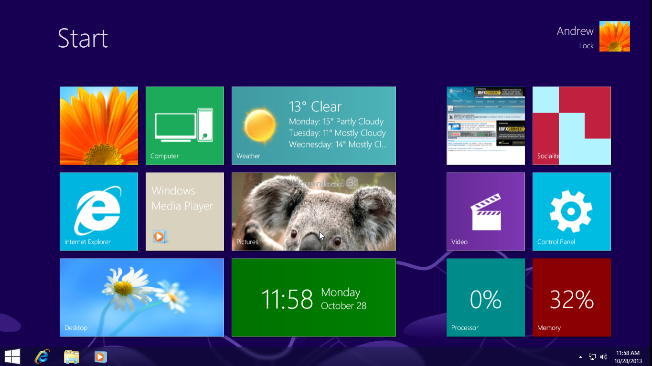Launch the Socialite tile
Viewport: 652px width, 366px height.
[571, 125]
